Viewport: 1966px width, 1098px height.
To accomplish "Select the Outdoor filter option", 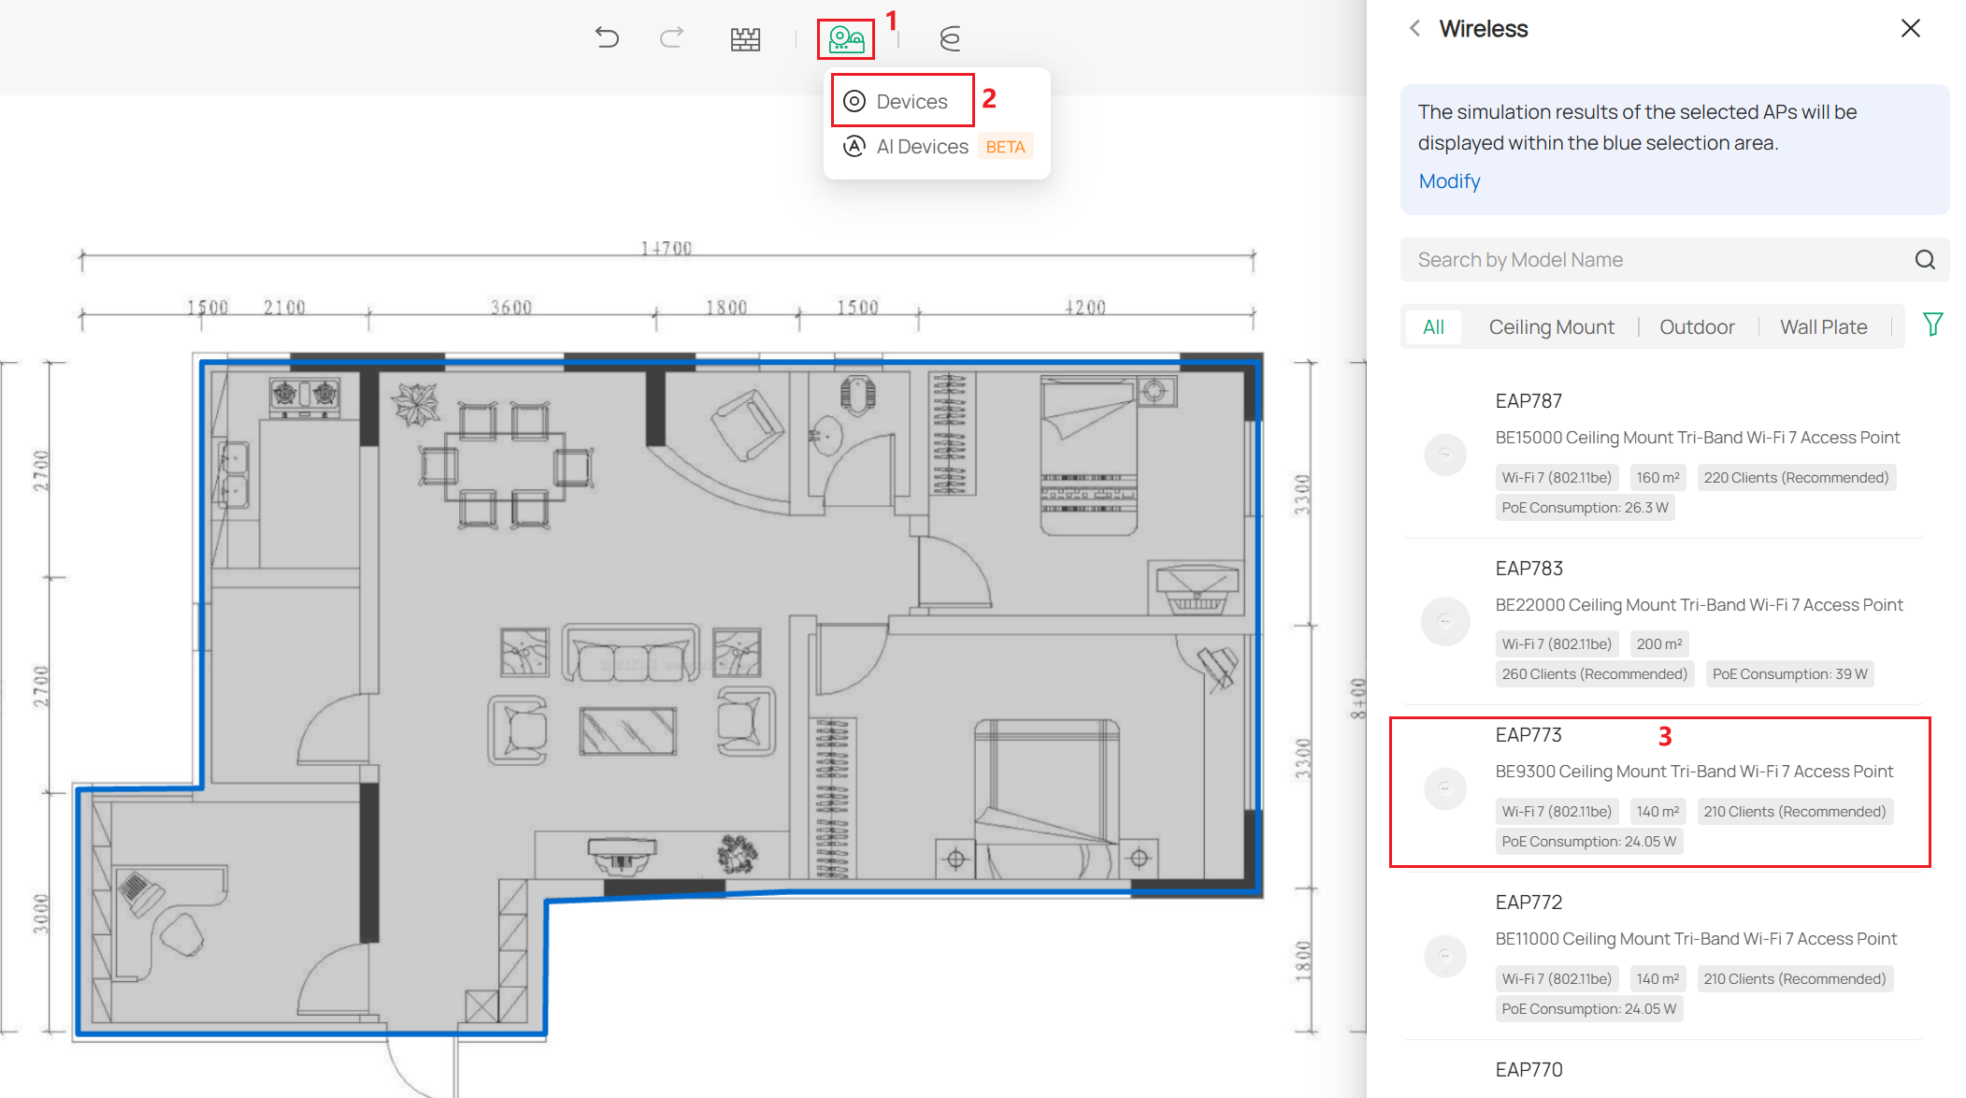I will pyautogui.click(x=1697, y=326).
